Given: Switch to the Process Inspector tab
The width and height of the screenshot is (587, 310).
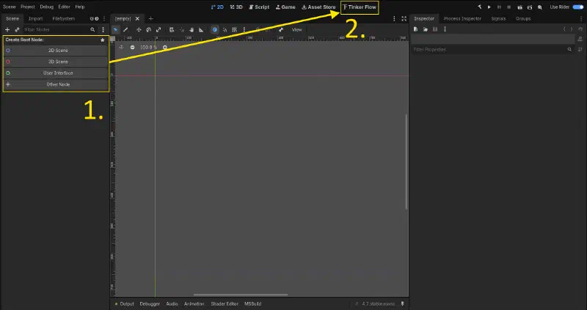Looking at the screenshot, I should tap(462, 19).
